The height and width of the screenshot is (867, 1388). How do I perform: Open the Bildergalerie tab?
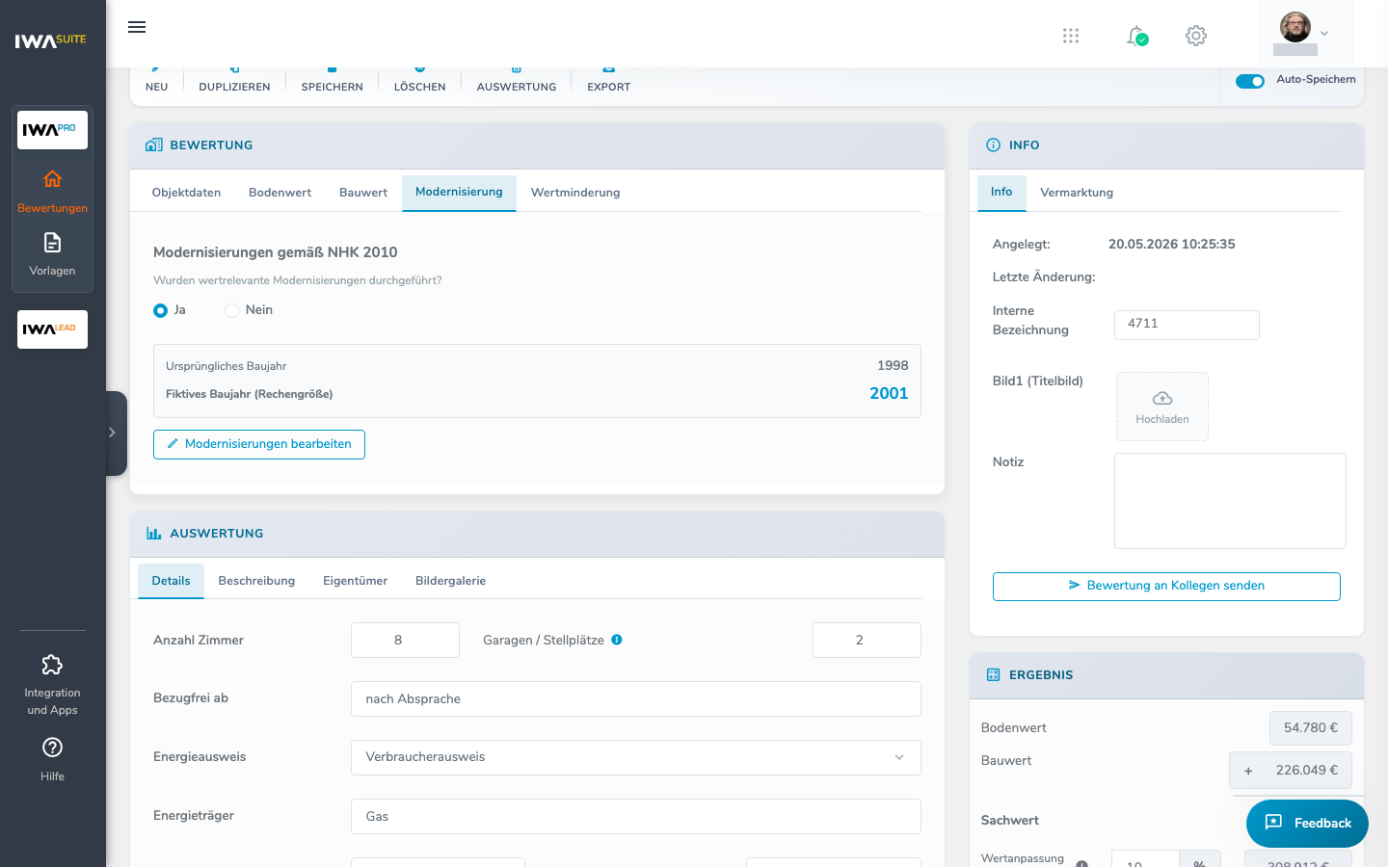click(450, 581)
